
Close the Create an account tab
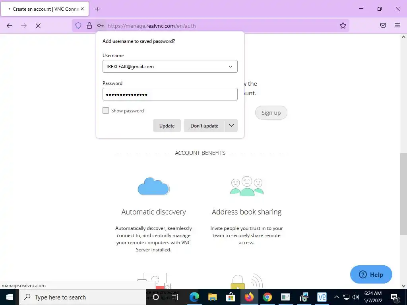82,9
